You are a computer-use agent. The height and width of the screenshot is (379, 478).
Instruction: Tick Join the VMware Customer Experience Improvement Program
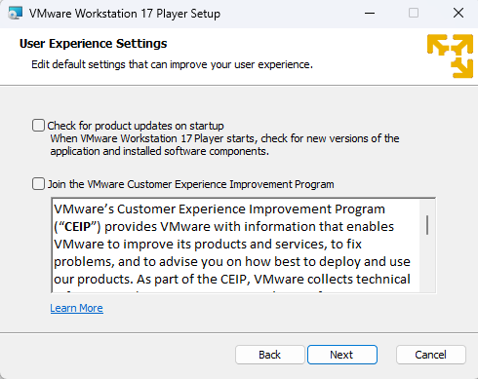[38, 184]
